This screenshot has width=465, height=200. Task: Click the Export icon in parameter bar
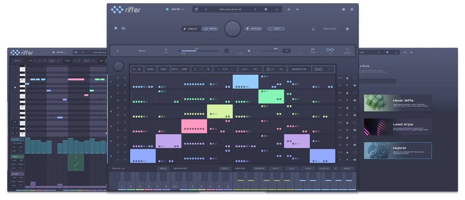347,50
